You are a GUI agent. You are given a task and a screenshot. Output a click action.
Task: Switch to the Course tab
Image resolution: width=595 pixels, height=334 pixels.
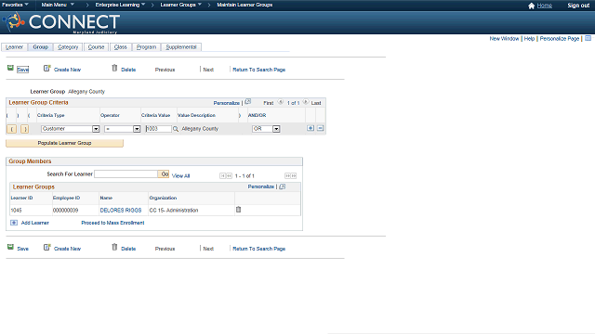coord(96,47)
